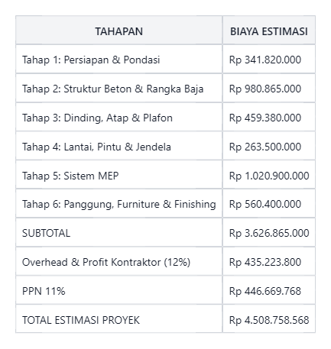
Task: Click the Tahap 2: Struktur Beton & Rangka Baja cell
Action: click(x=118, y=88)
